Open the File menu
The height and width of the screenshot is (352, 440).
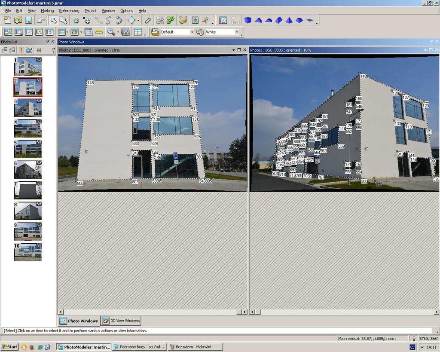point(8,11)
